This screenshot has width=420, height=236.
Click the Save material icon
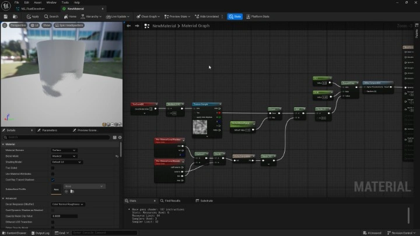5,16
